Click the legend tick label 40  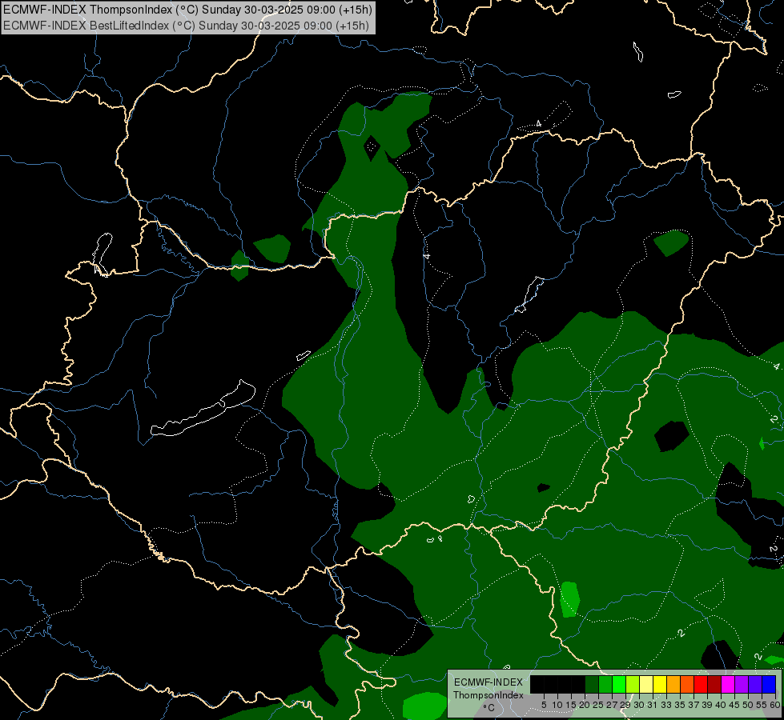720,705
